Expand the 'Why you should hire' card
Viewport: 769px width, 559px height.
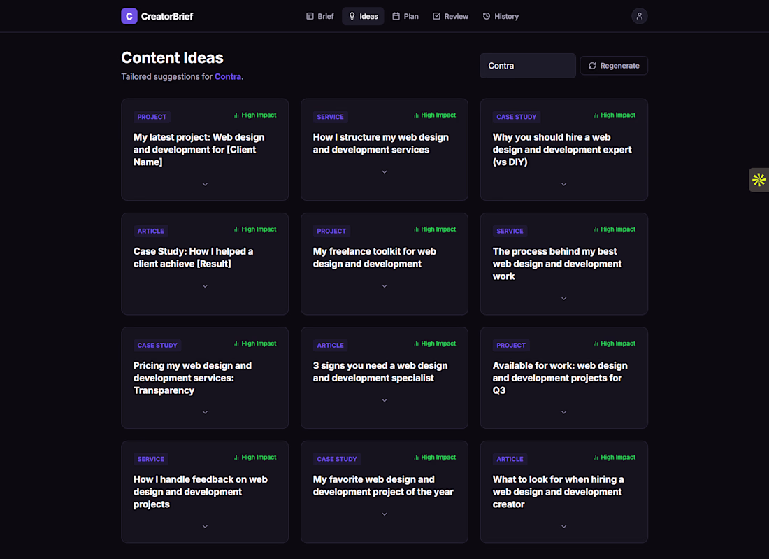[x=564, y=184]
